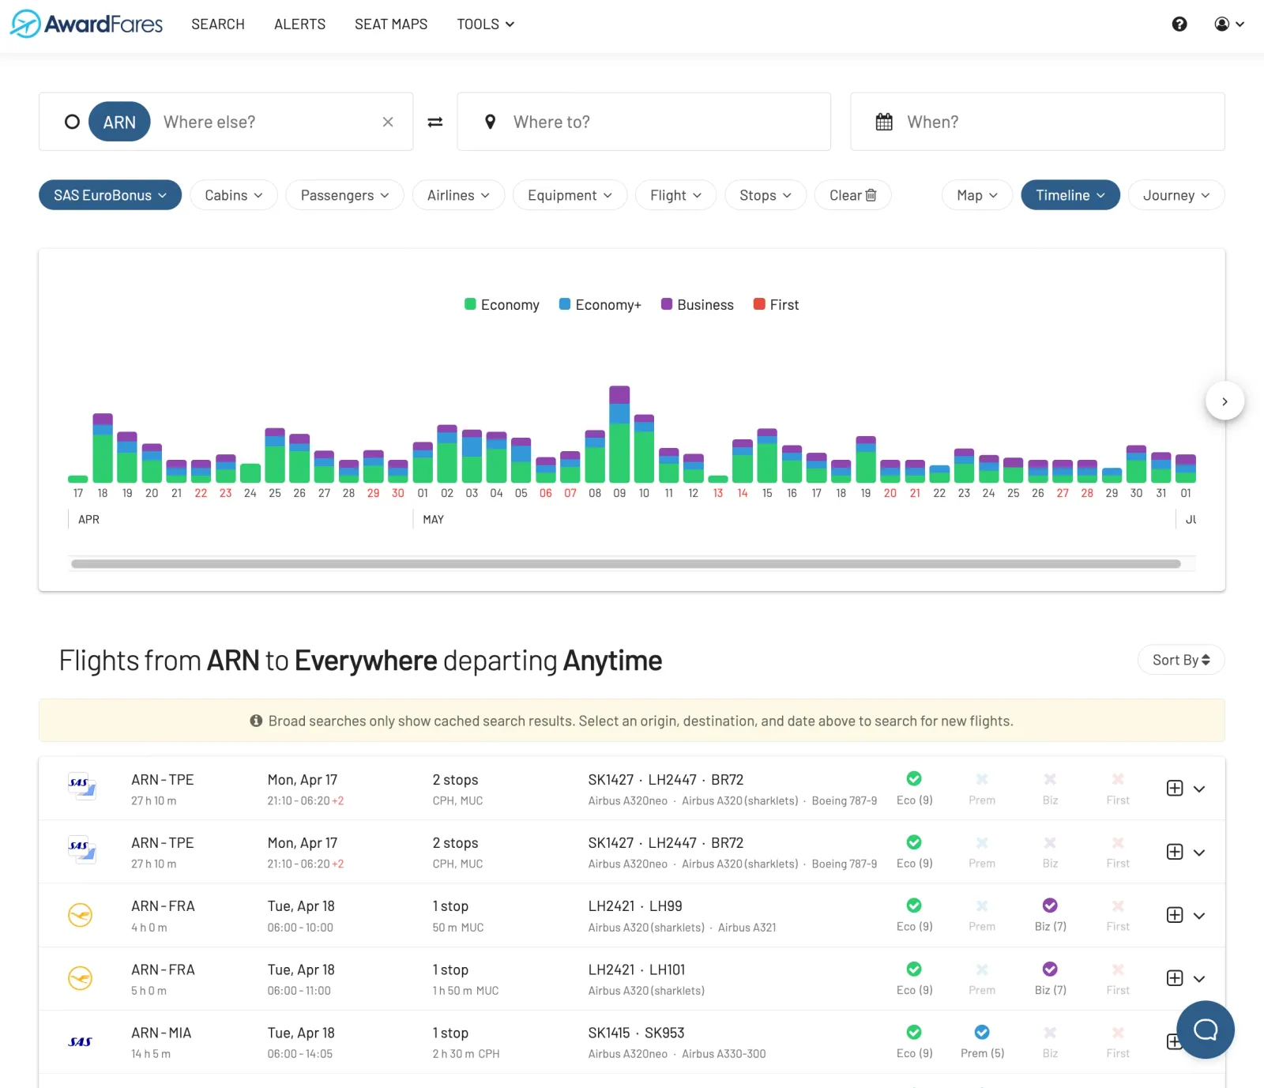1264x1088 pixels.
Task: Open the AwardFares logo home link
Action: pyautogui.click(x=86, y=24)
